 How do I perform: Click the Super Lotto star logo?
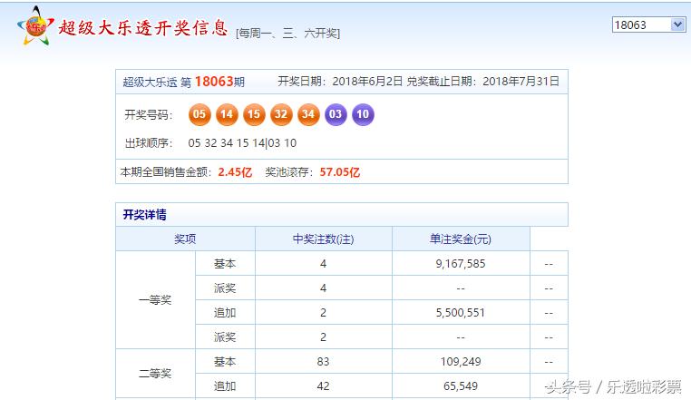(x=35, y=25)
